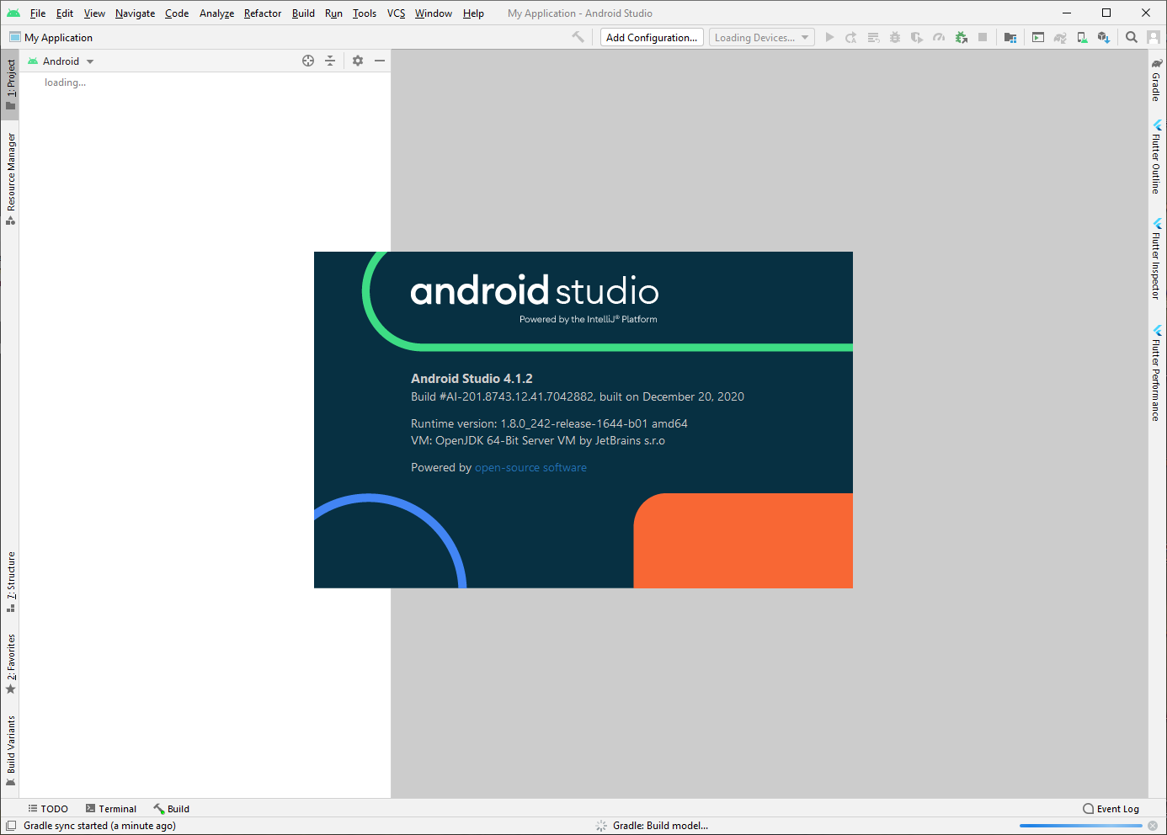Open the AVD Manager icon
The image size is (1167, 835).
click(1082, 37)
